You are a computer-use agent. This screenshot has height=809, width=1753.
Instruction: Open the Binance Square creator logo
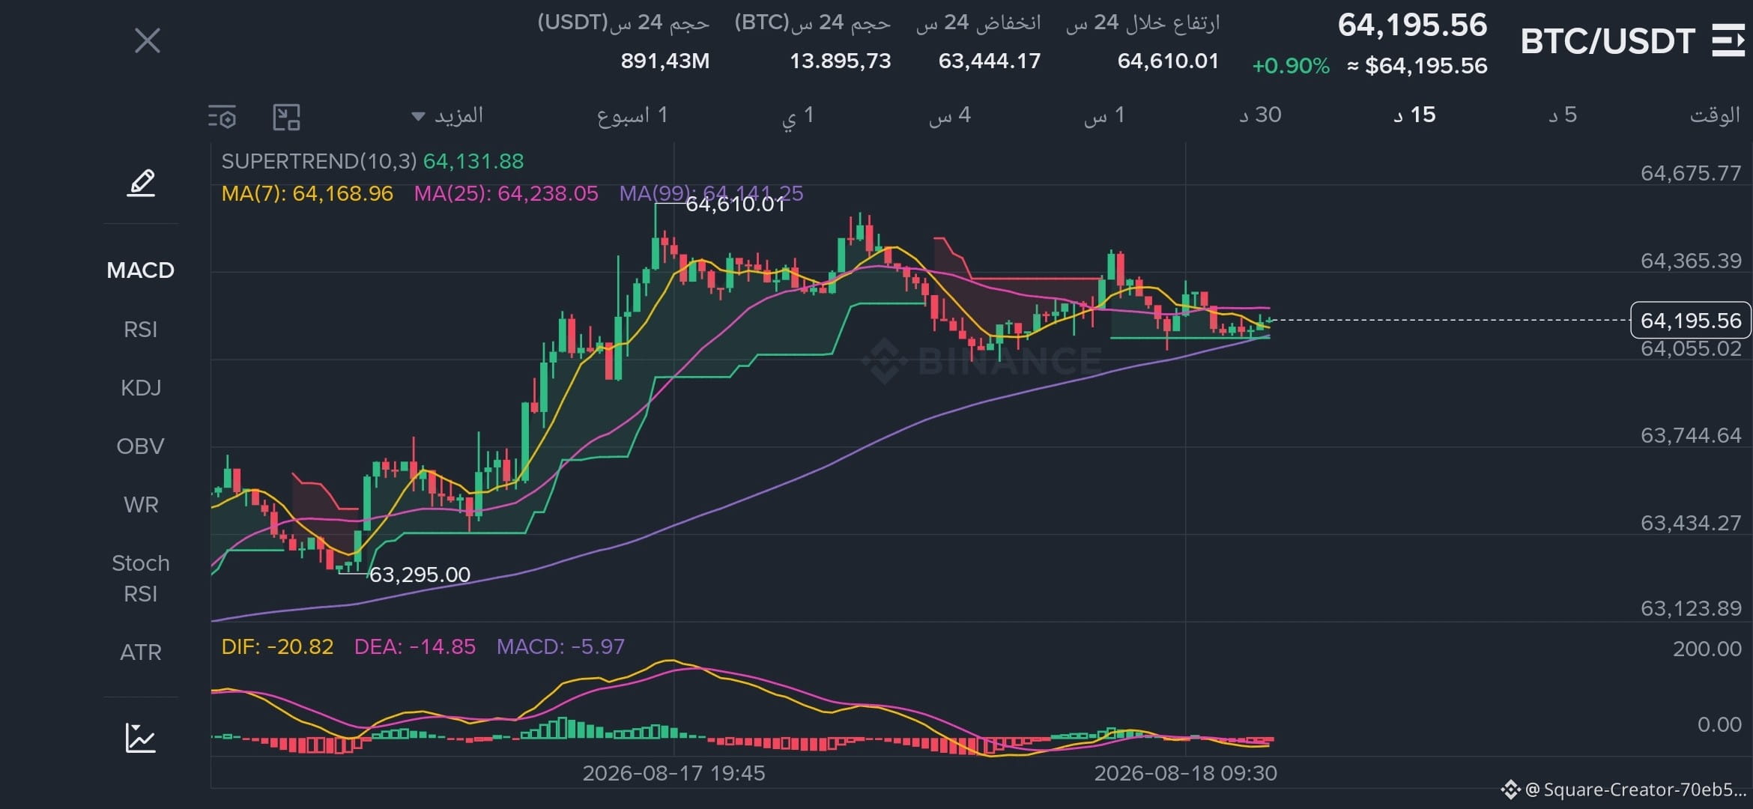tap(1510, 790)
